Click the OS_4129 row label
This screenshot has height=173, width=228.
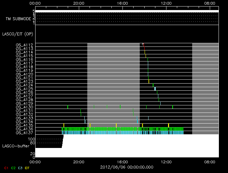[24, 103]
